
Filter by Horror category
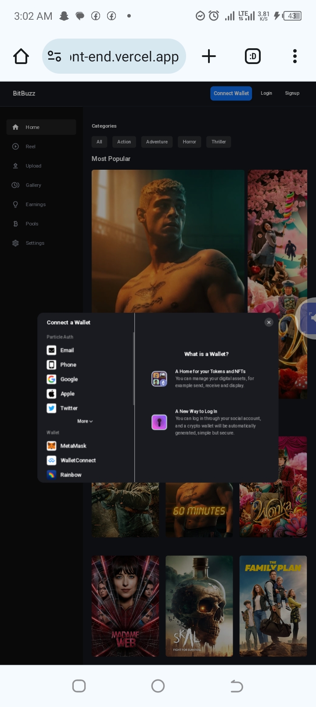pyautogui.click(x=189, y=142)
